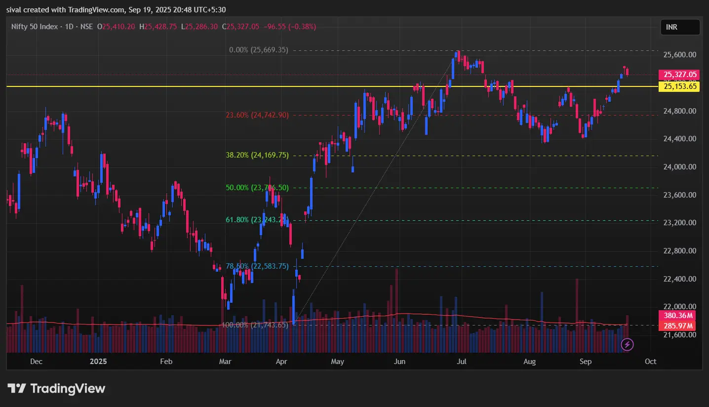Click the 22,400.00 price axis label
Viewport: 709px width, 407px height.
[x=680, y=279]
